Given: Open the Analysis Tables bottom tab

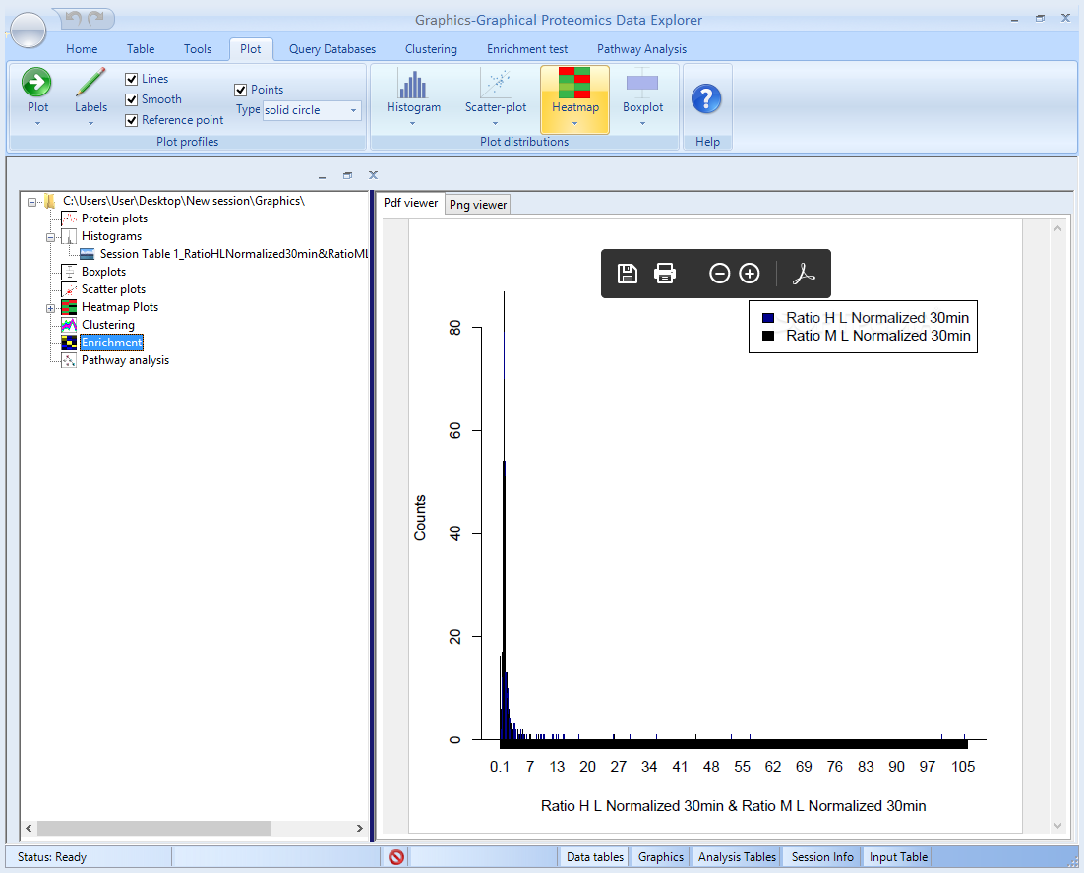Looking at the screenshot, I should click(x=737, y=857).
